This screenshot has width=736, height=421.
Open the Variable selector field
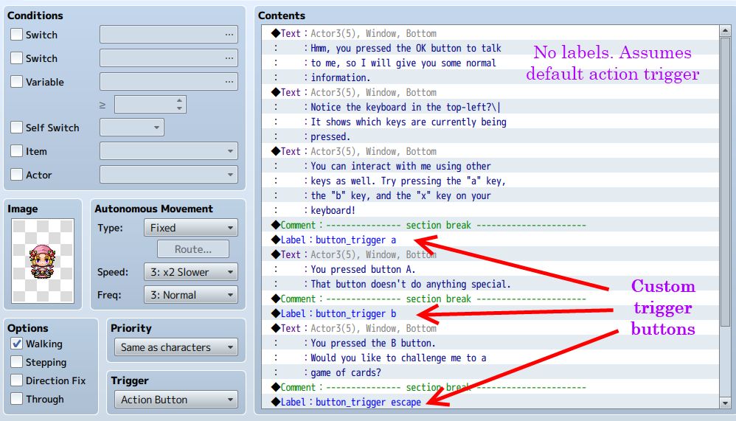point(168,81)
